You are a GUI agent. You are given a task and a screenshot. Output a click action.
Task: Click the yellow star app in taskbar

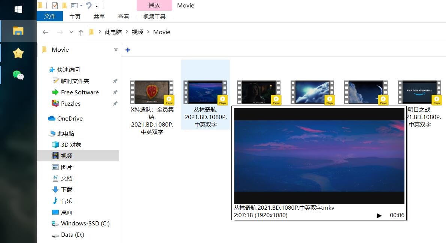(x=18, y=54)
